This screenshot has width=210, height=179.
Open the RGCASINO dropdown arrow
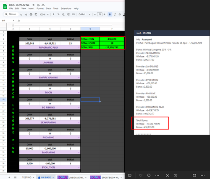pos(79,137)
